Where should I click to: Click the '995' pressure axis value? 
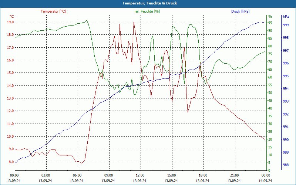click(x=286, y=76)
